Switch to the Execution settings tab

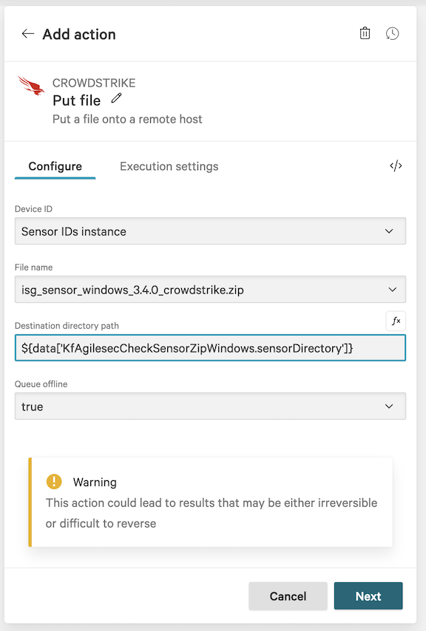pyautogui.click(x=169, y=166)
